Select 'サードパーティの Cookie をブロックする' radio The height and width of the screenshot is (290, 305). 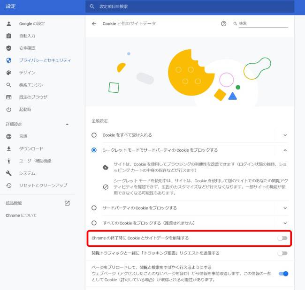coord(94,208)
